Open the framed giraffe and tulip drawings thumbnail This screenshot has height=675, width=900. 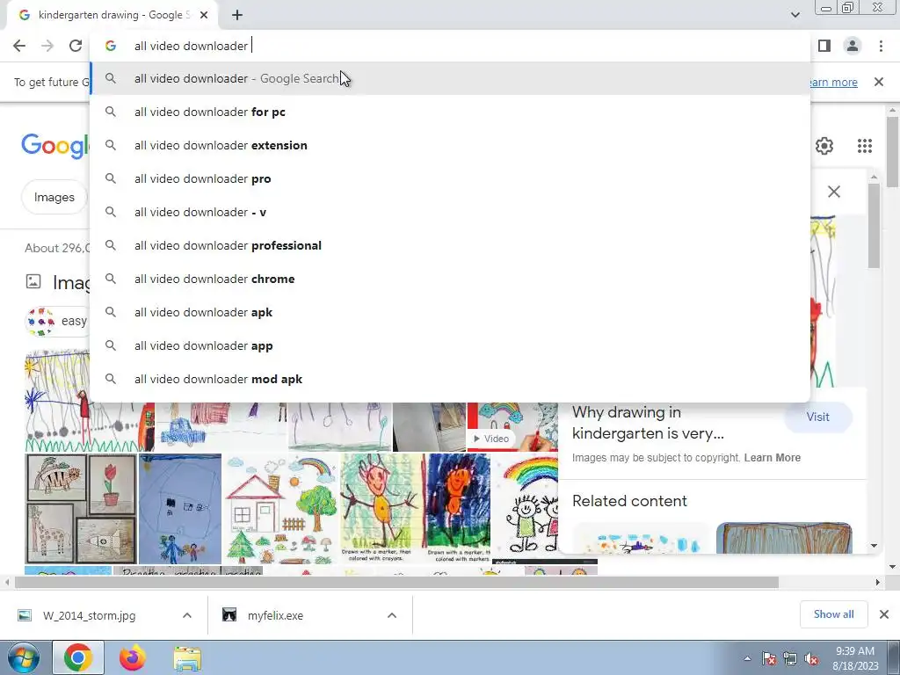pyautogui.click(x=81, y=509)
